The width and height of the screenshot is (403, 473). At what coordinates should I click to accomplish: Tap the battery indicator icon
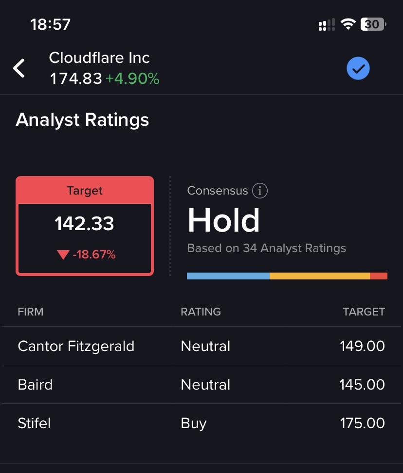pyautogui.click(x=373, y=24)
